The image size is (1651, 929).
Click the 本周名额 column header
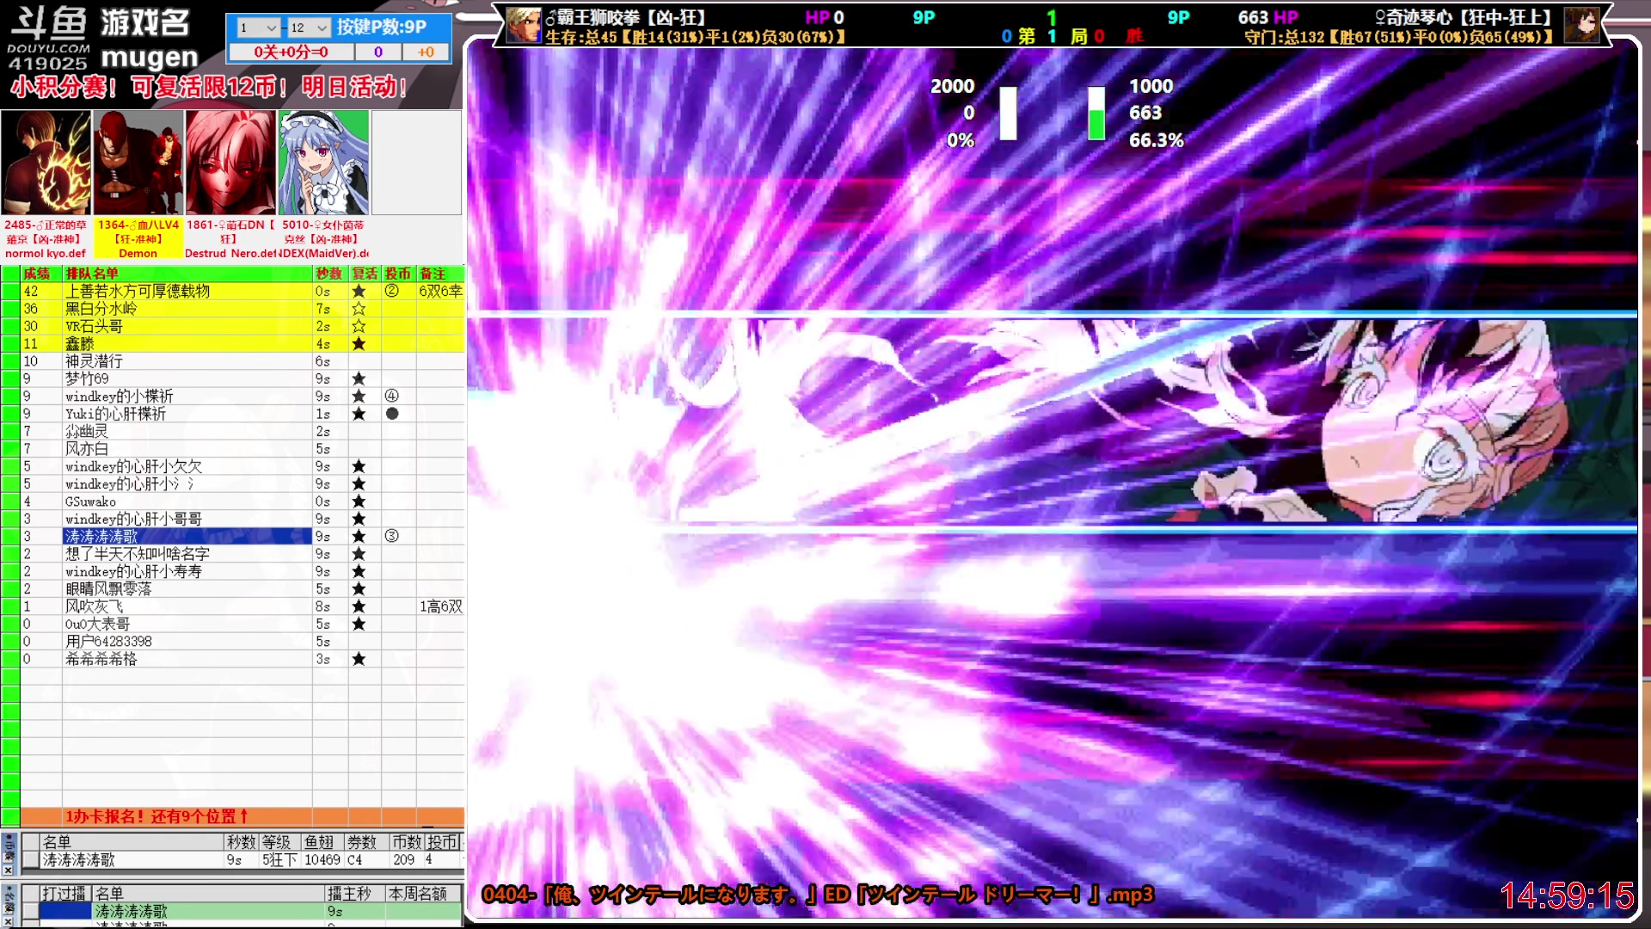(423, 894)
